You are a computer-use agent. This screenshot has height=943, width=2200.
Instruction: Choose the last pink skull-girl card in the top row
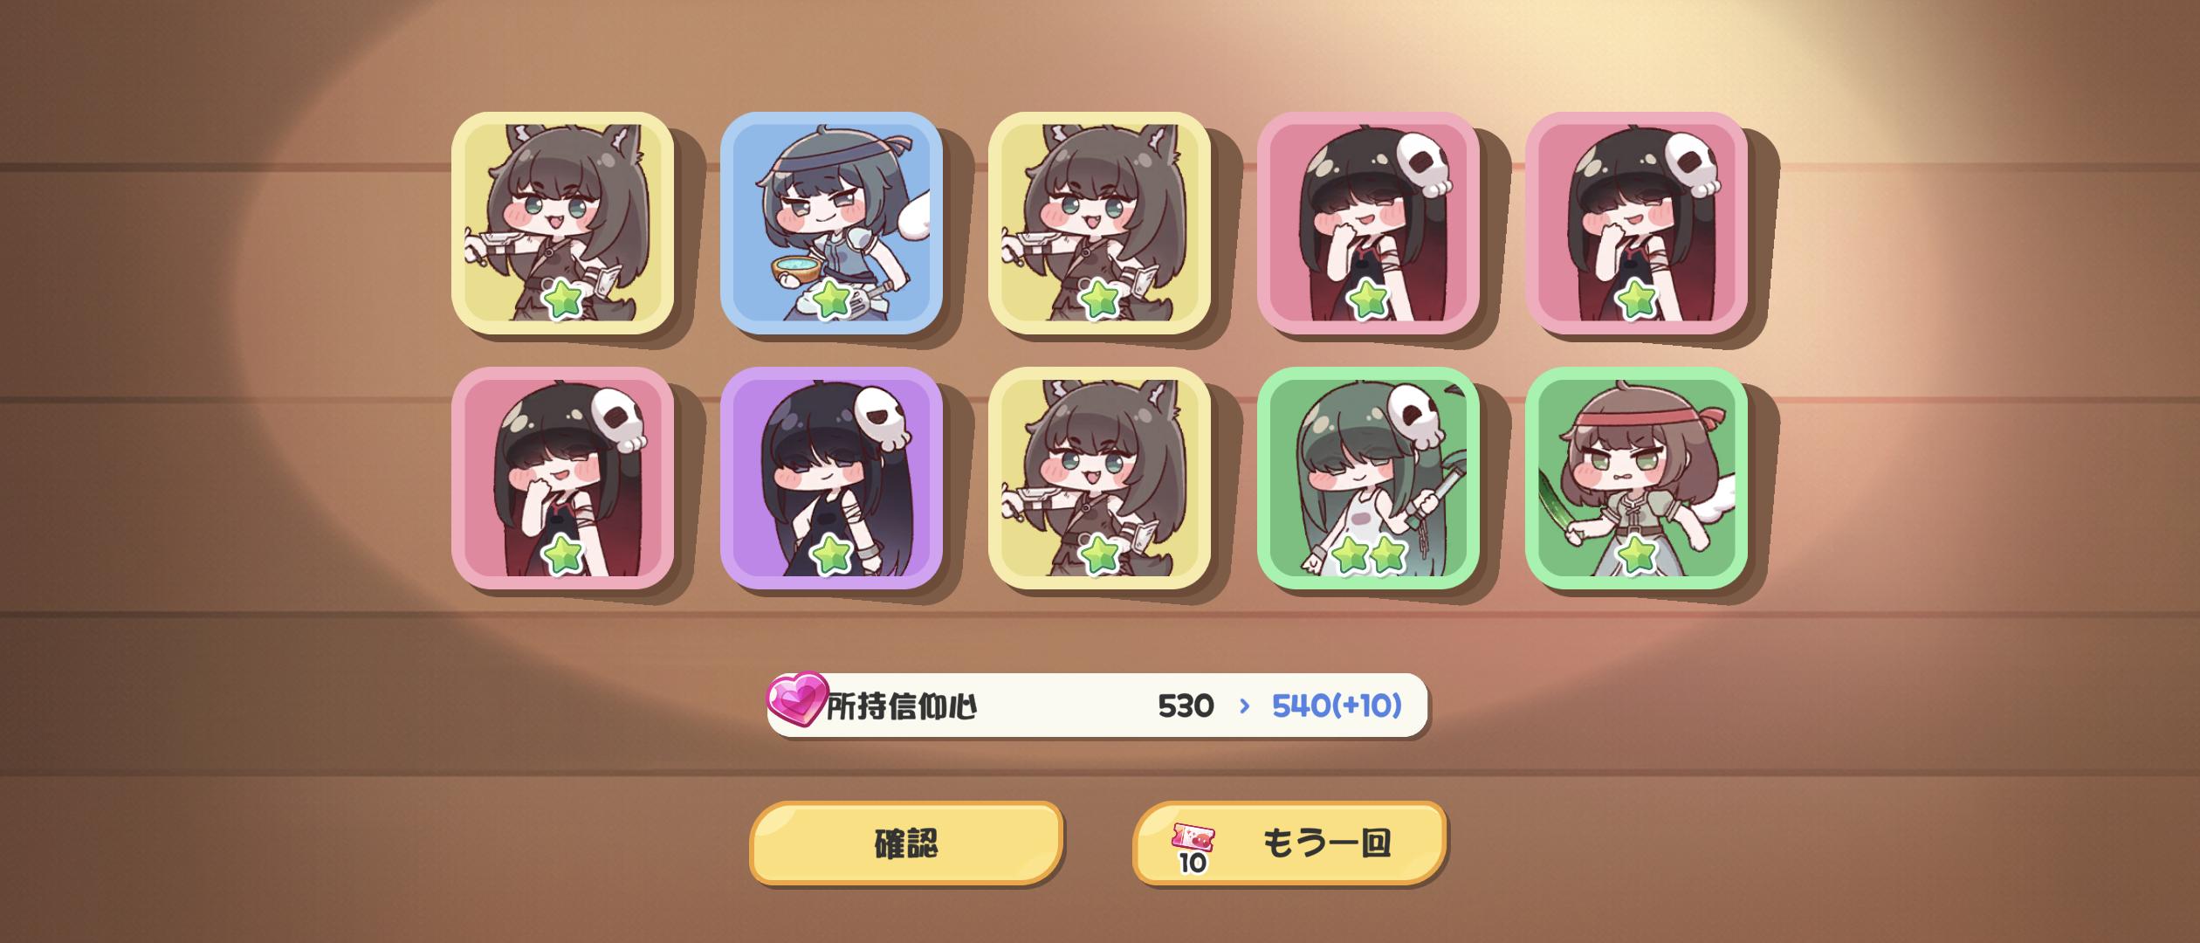(1636, 223)
